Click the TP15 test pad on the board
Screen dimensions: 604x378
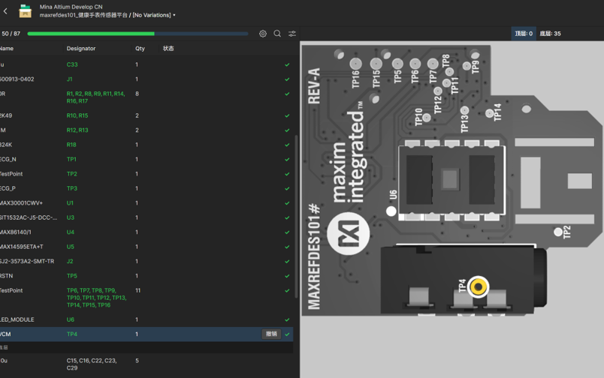(376, 64)
